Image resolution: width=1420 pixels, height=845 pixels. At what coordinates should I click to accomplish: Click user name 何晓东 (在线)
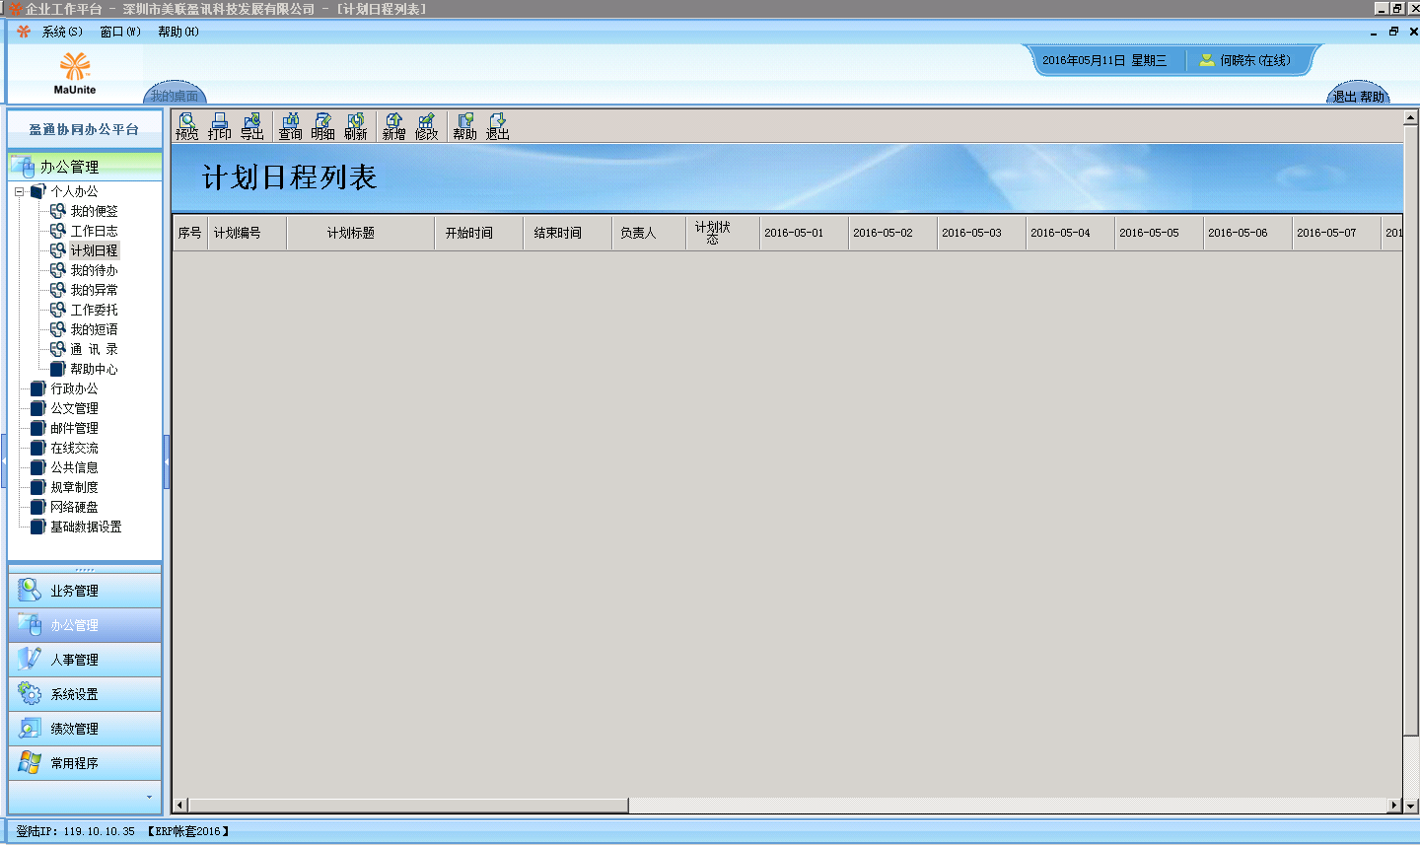tap(1254, 60)
